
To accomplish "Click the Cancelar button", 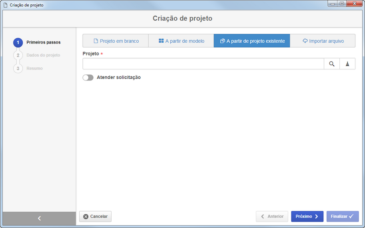I will (x=96, y=216).
